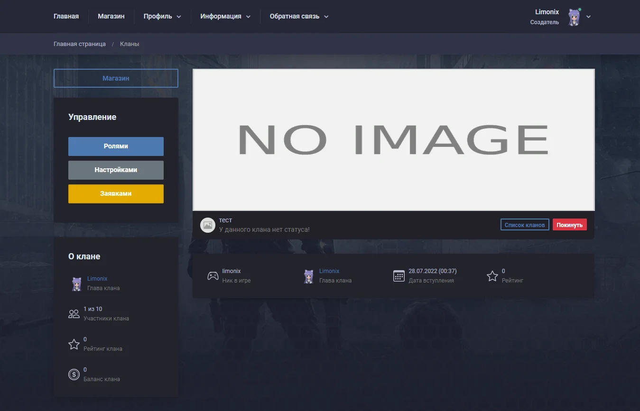Click the dollar coin icon beside 'Баланс клана'
This screenshot has height=411, width=640.
pos(74,374)
